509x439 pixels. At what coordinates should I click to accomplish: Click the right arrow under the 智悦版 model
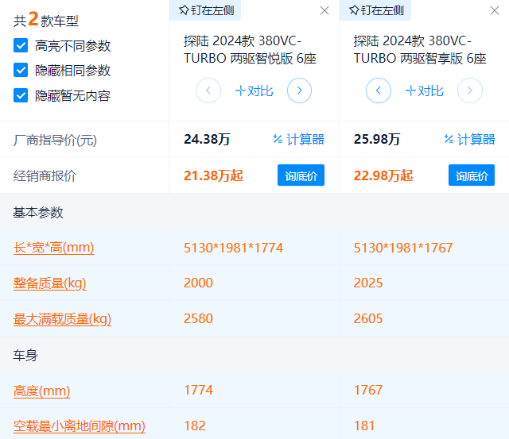tap(299, 90)
